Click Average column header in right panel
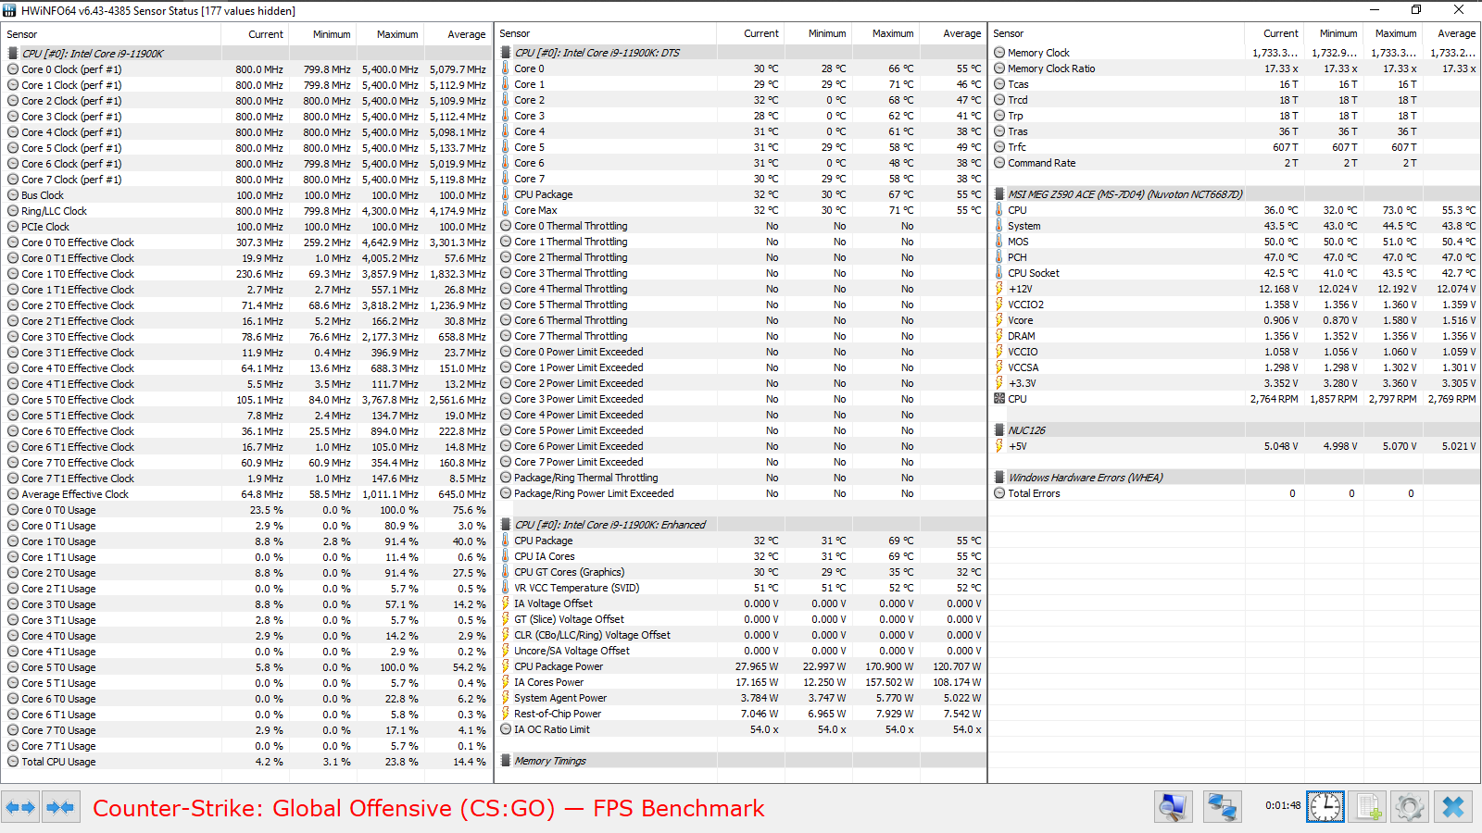1482x833 pixels. pyautogui.click(x=1451, y=33)
